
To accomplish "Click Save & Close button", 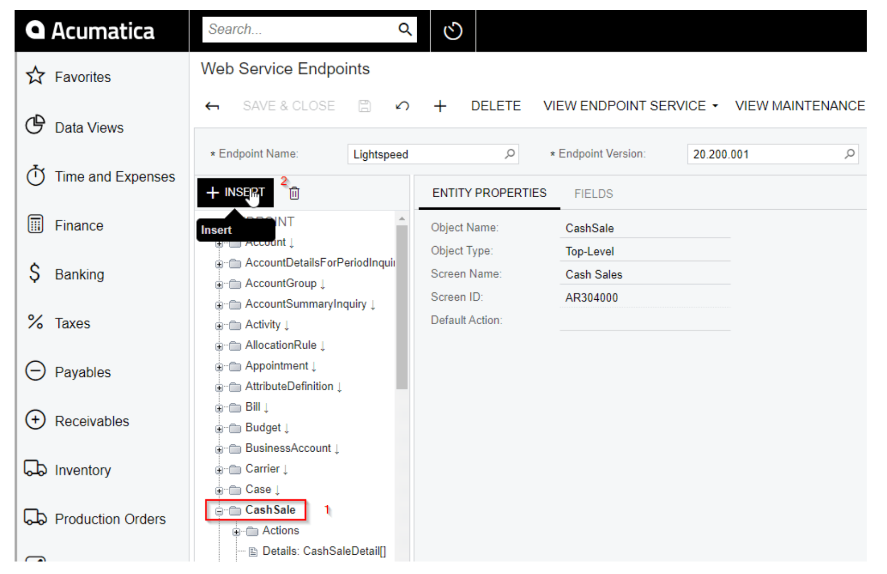I will coord(289,106).
